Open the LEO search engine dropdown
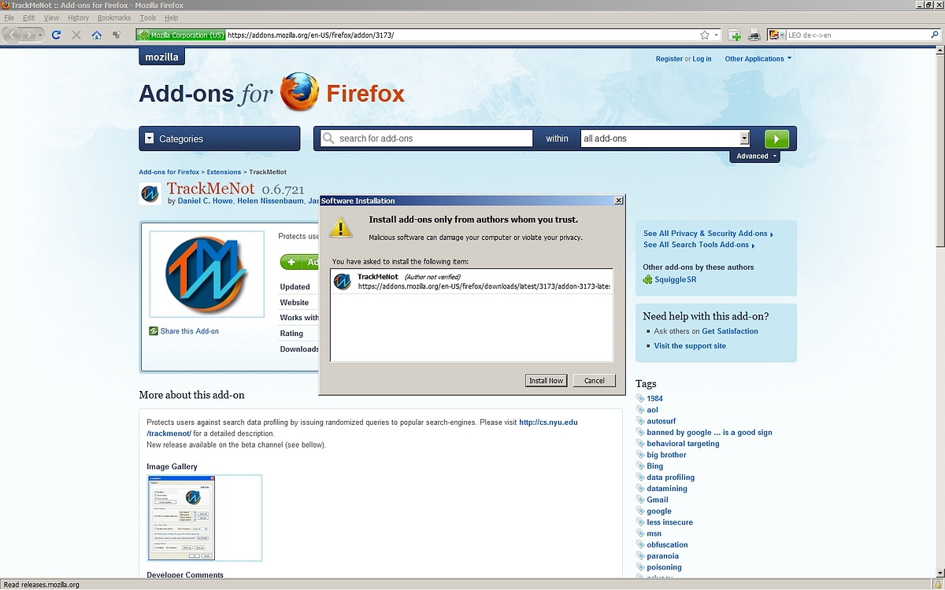Image resolution: width=945 pixels, height=590 pixels. (x=776, y=35)
